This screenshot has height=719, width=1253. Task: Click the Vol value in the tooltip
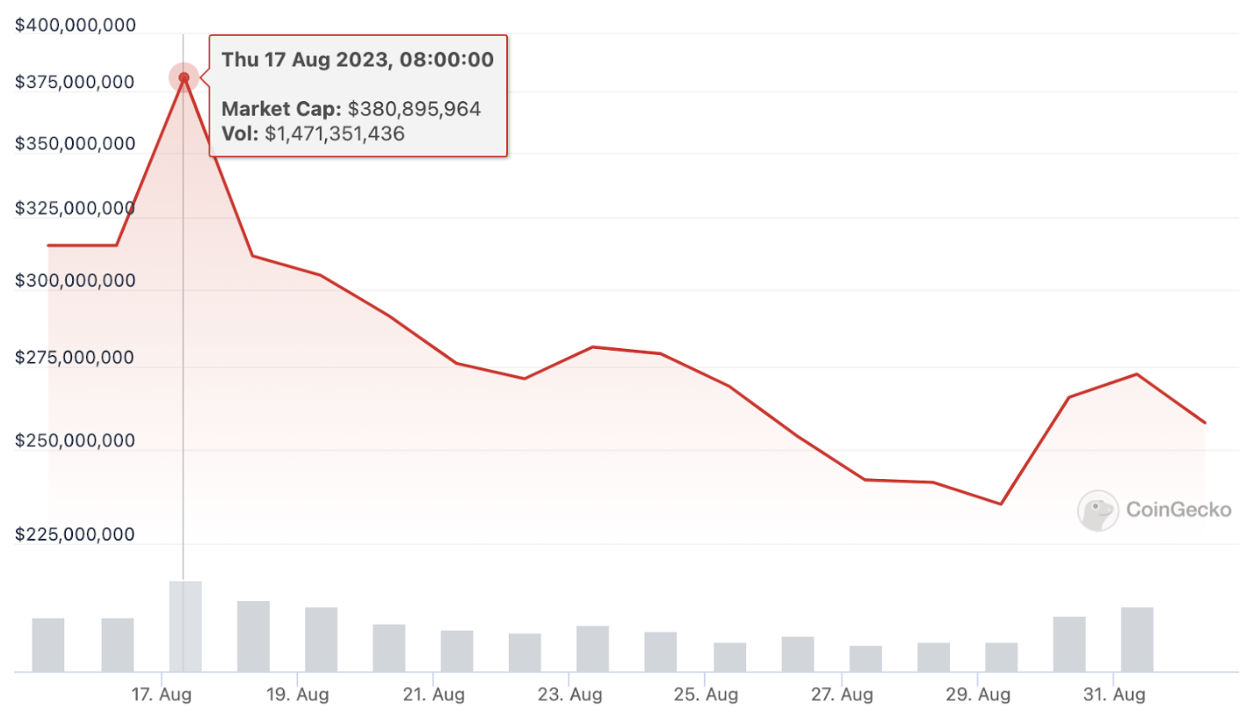[336, 133]
